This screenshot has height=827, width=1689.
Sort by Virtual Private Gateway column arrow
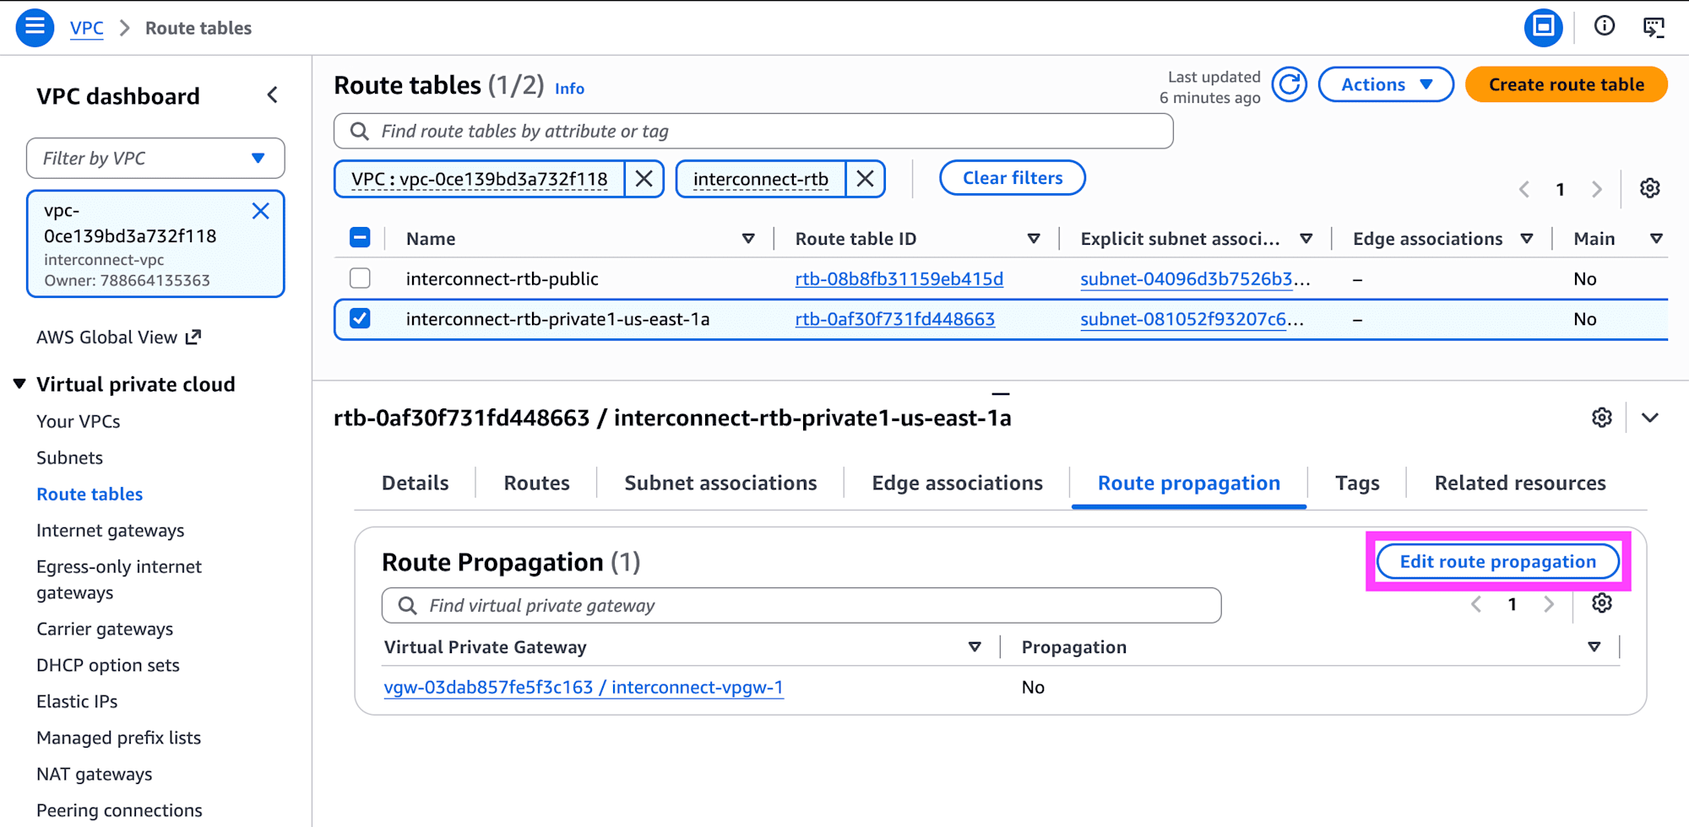click(975, 647)
